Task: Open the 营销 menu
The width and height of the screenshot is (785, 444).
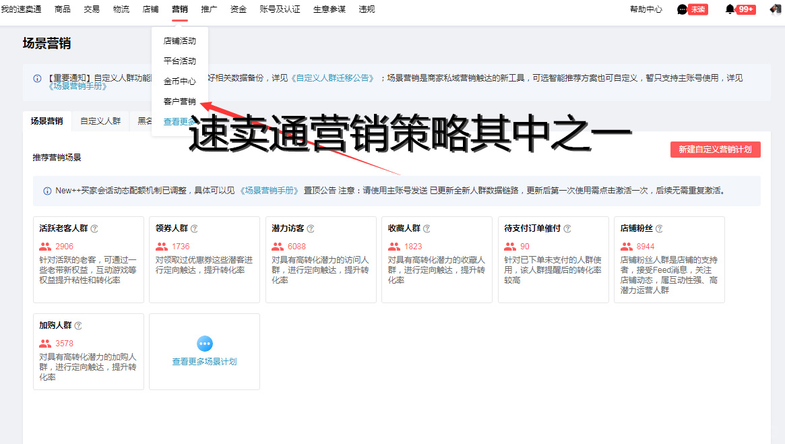Action: pyautogui.click(x=180, y=9)
